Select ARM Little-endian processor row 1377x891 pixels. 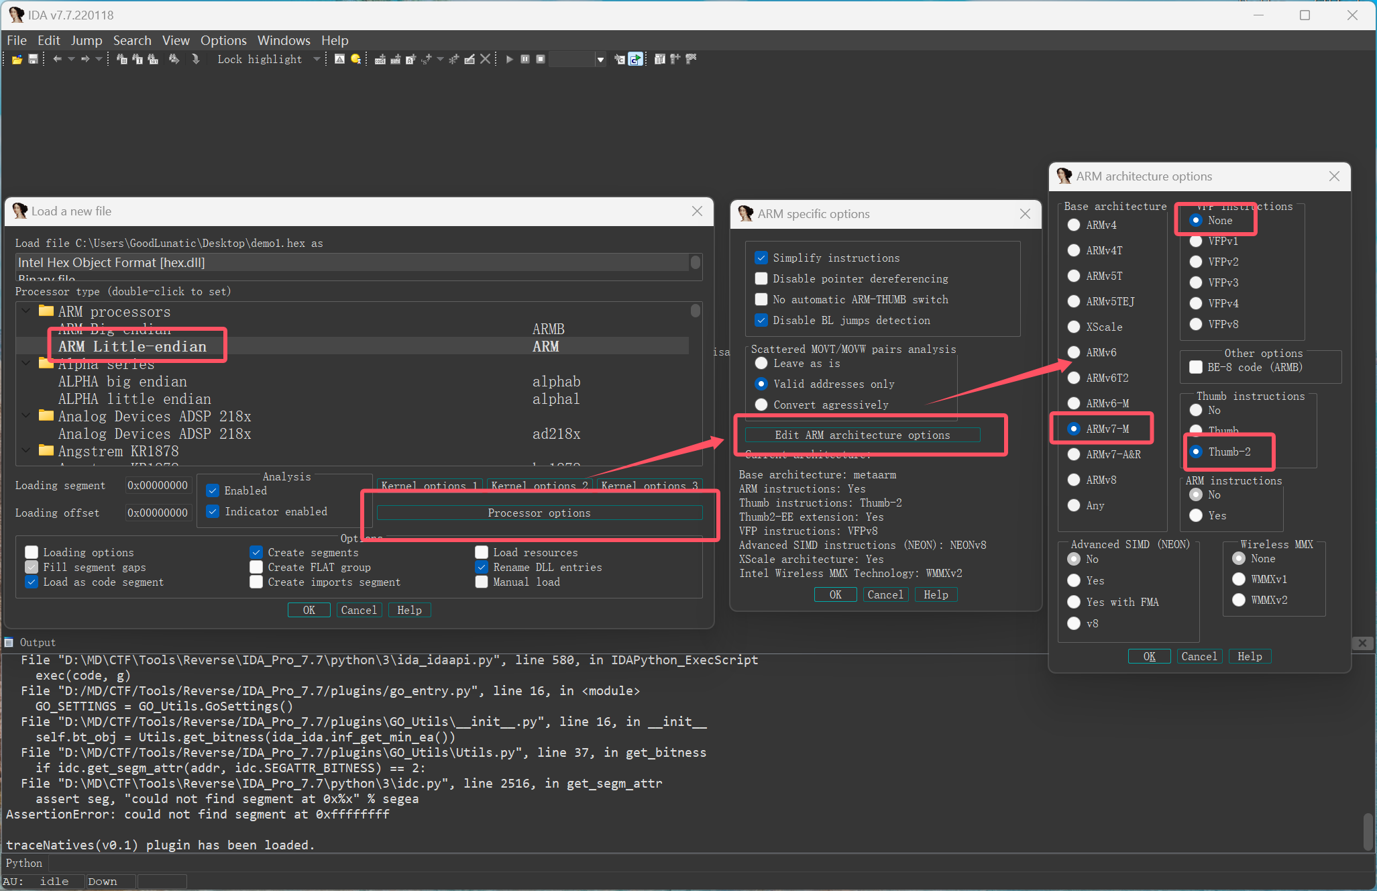pos(352,346)
